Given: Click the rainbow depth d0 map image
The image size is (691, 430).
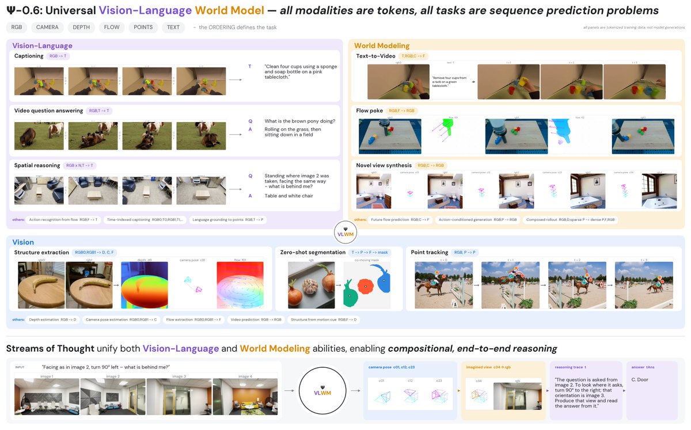Looking at the screenshot, I should pyautogui.click(x=144, y=285).
